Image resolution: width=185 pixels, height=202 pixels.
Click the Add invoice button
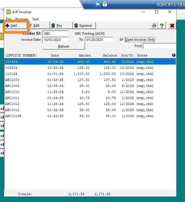(x=16, y=26)
